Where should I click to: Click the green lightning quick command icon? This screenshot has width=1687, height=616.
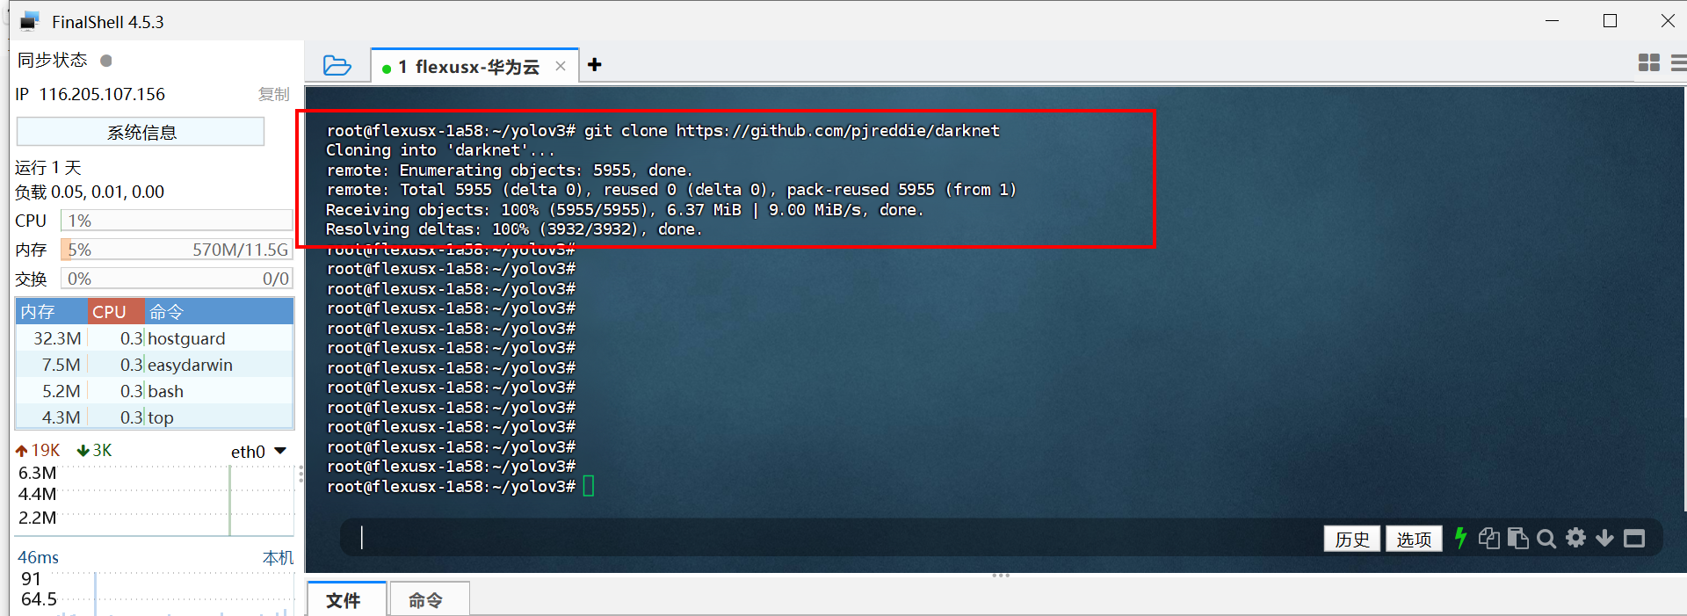click(1460, 538)
